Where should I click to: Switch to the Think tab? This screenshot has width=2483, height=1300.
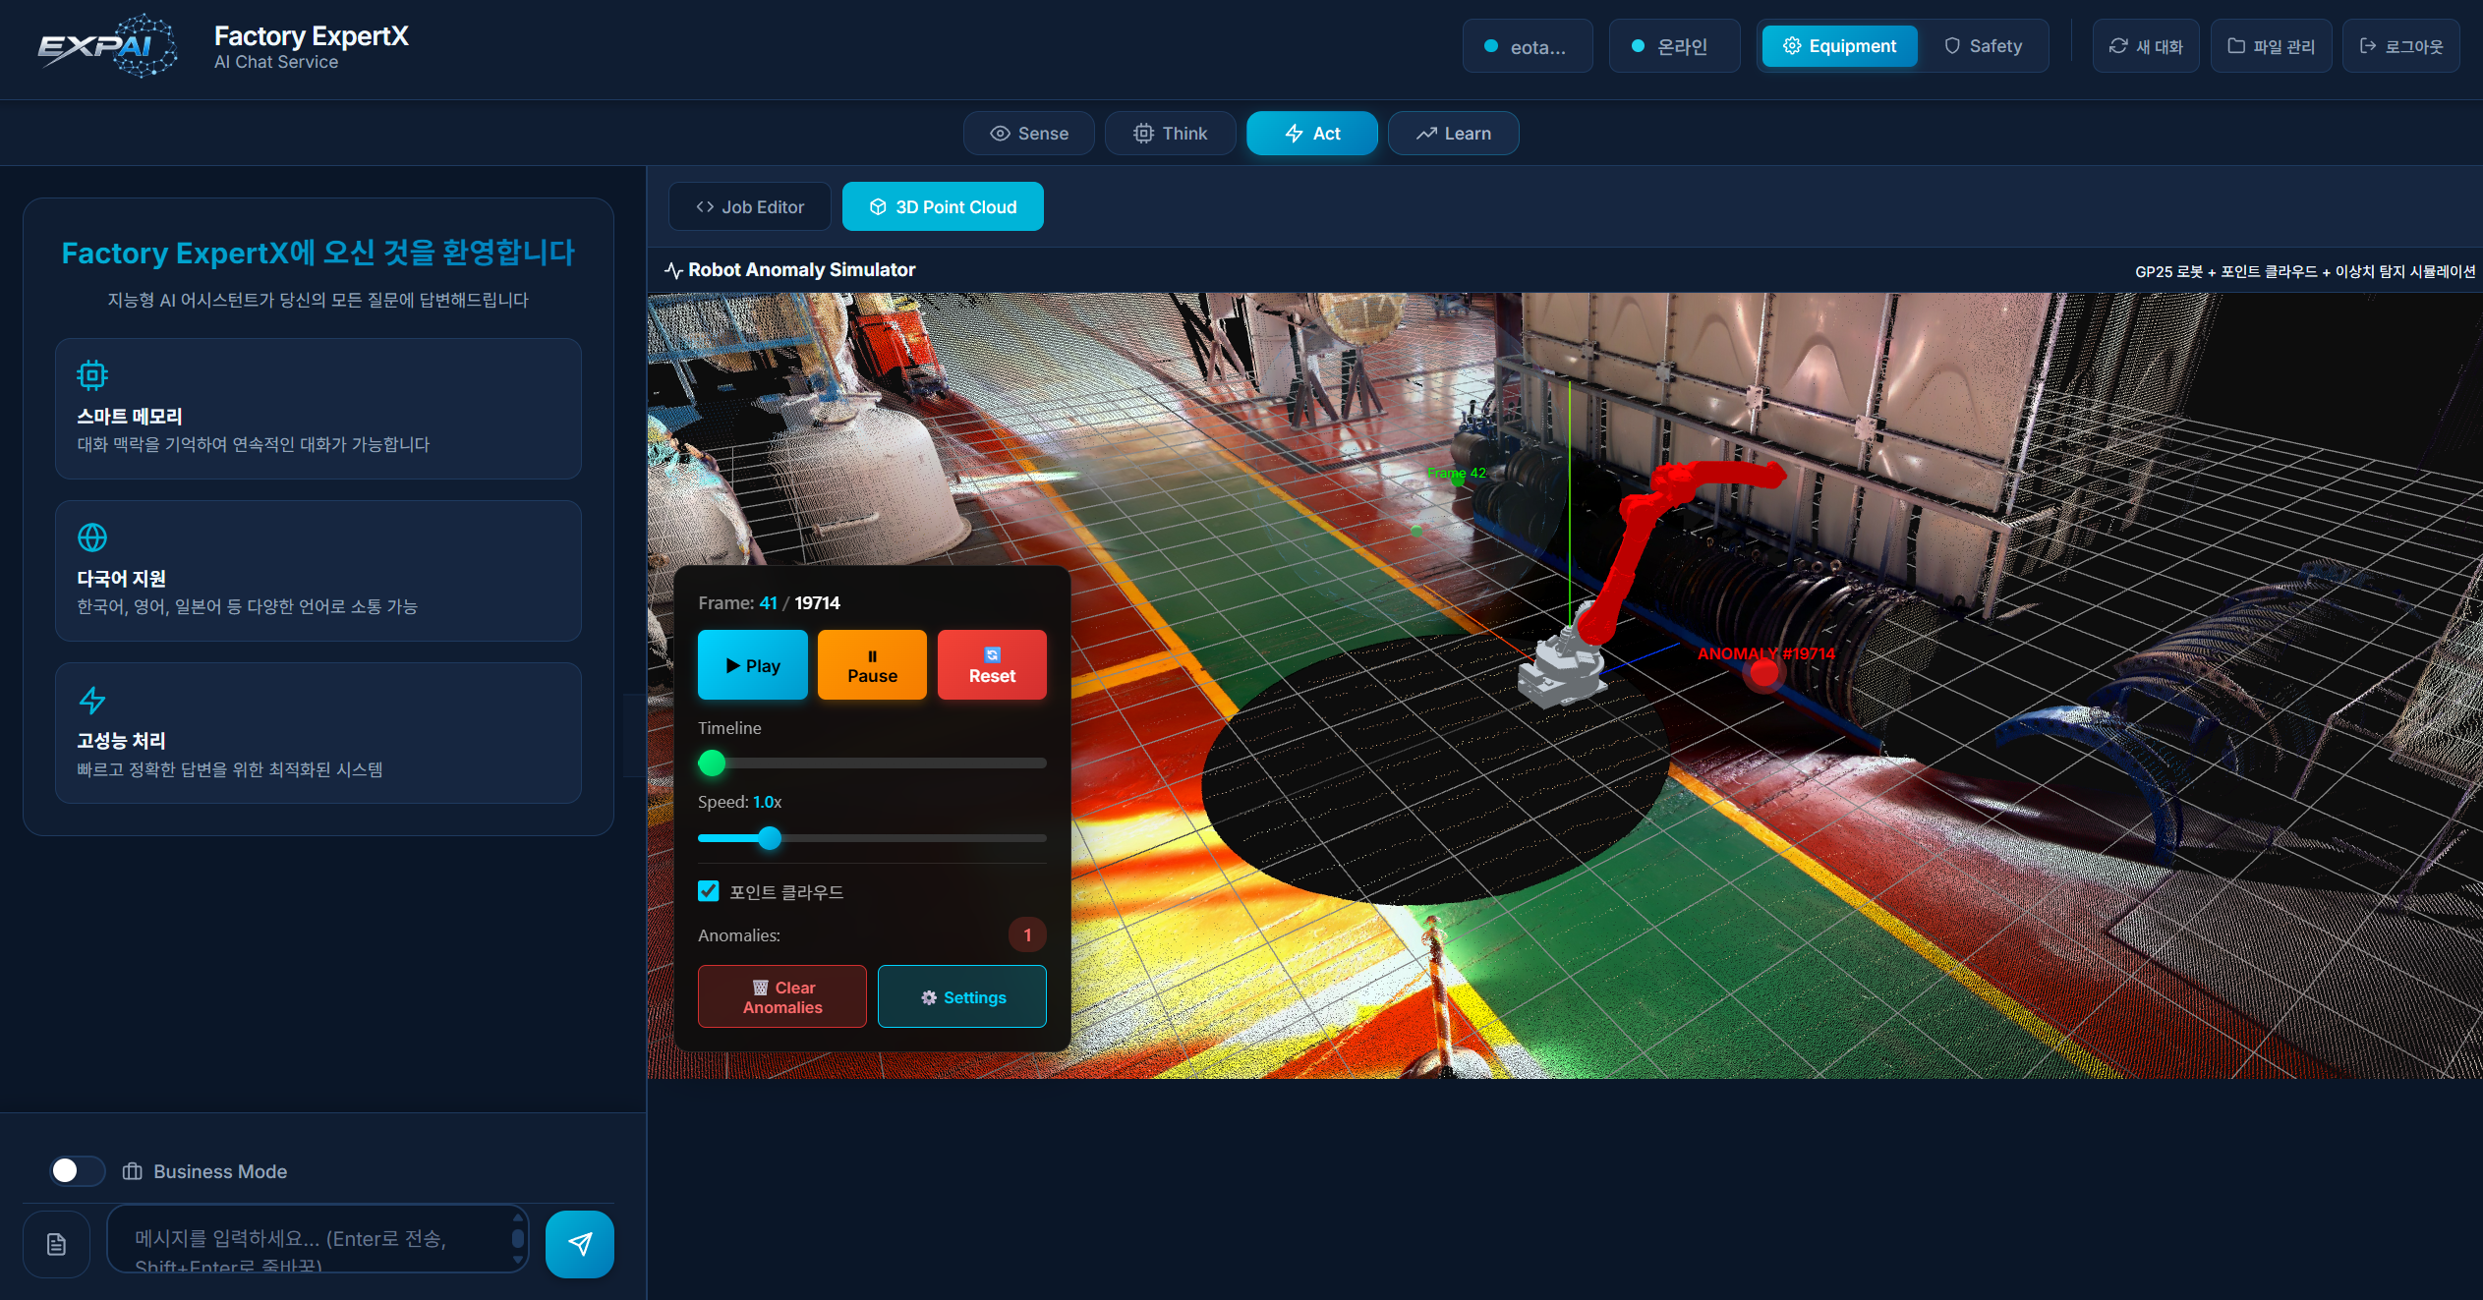pyautogui.click(x=1170, y=133)
